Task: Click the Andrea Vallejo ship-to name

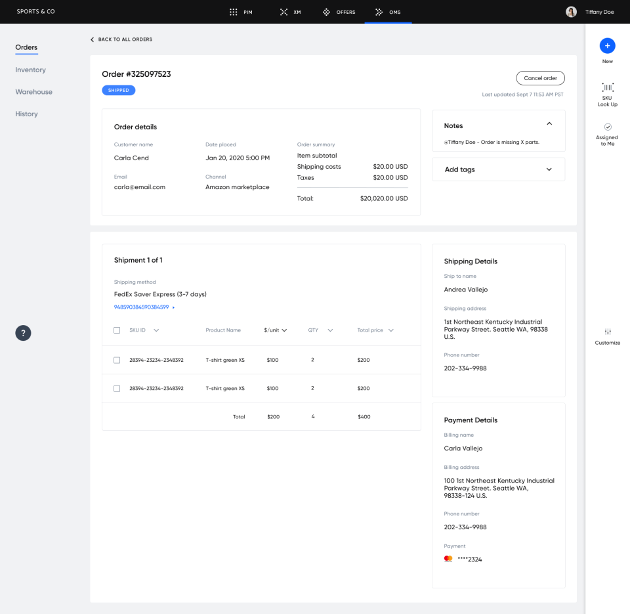Action: (466, 290)
